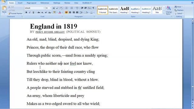Screen dimensions: 194x109
Task: Select Center alignment
Action: 70,12
